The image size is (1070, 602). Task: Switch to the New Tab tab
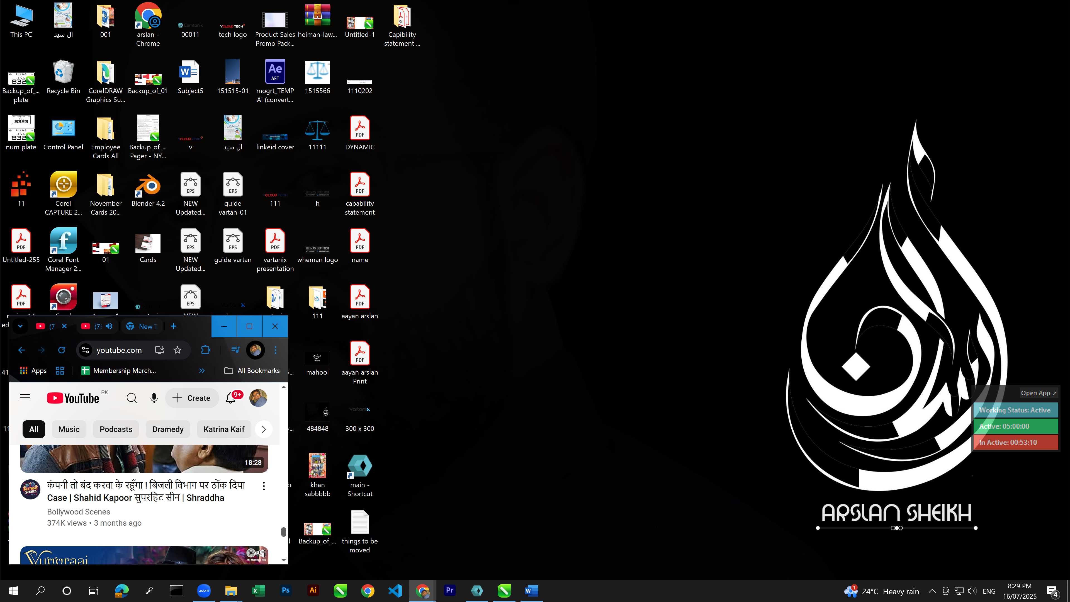142,326
